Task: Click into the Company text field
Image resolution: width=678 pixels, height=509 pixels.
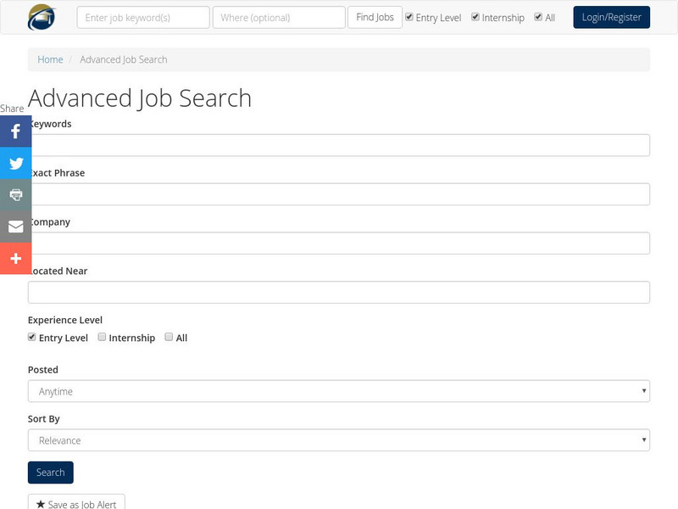Action: 339,243
